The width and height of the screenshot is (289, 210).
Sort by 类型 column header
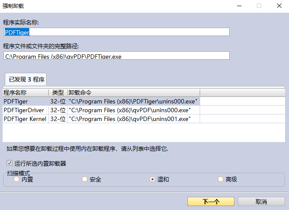58,93
